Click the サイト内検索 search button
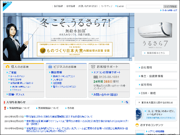This screenshot has width=180, height=135. pos(170,6)
